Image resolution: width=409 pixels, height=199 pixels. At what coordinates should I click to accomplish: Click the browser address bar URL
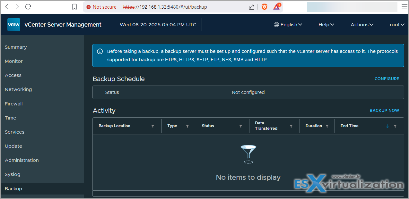tap(165, 7)
